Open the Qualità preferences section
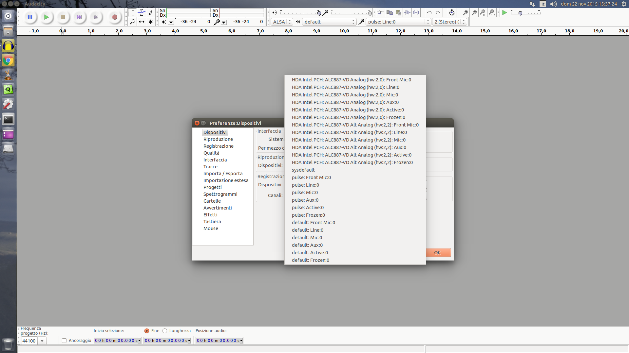Viewport: 629px width, 353px height. 211,153
